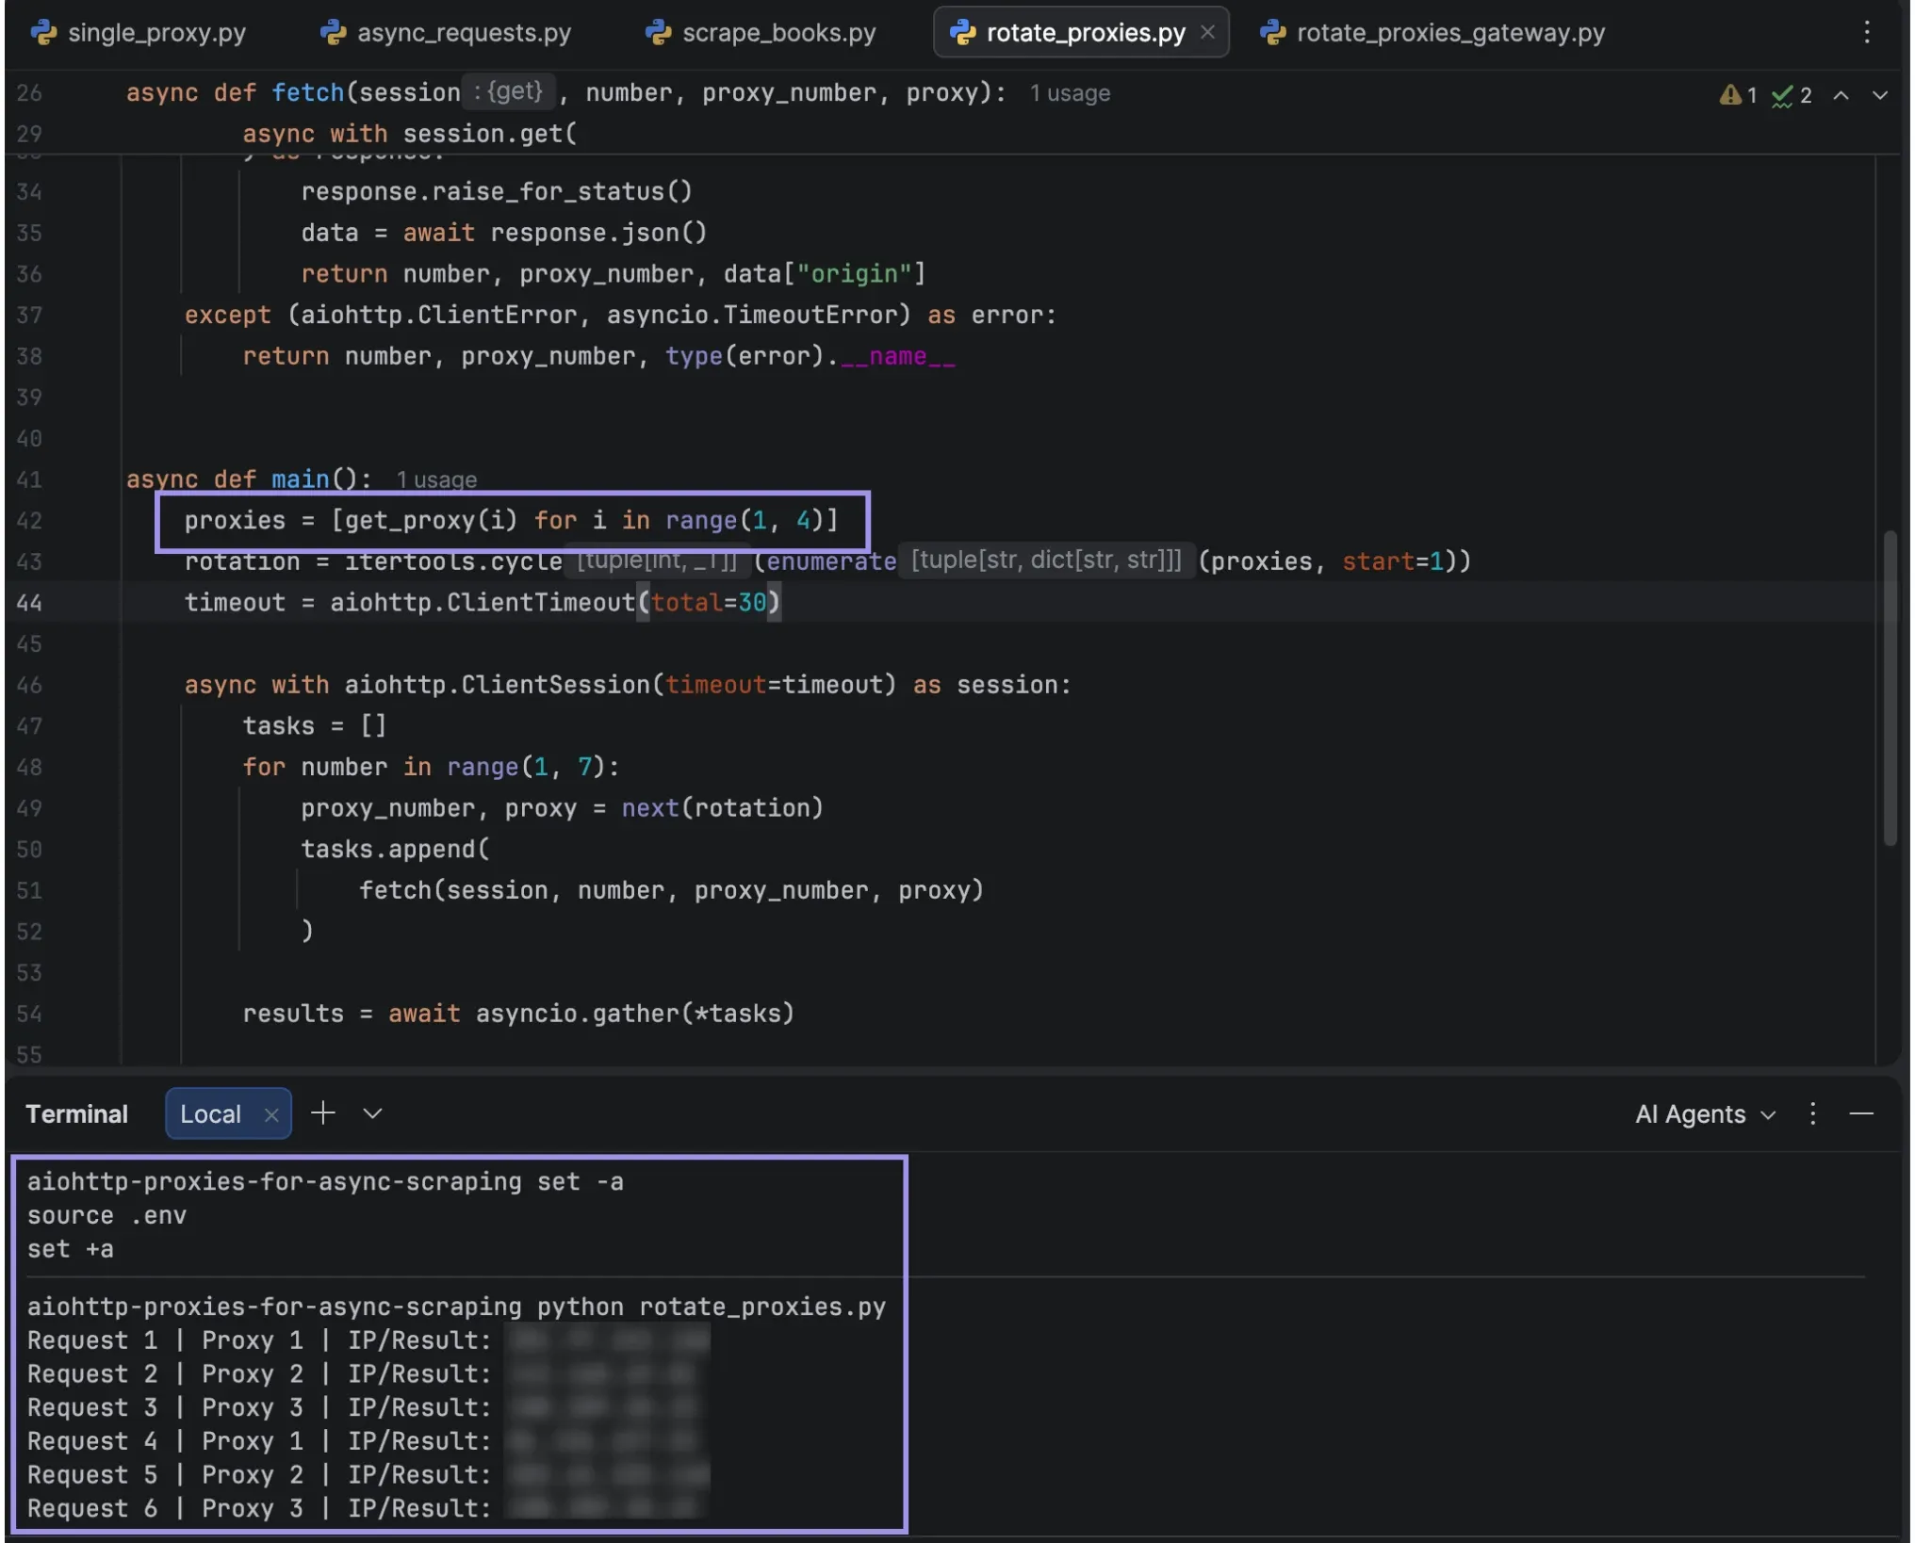Viewport: 1915px width, 1543px height.
Task: Switch to the single_proxy.py tab
Action: coord(139,33)
